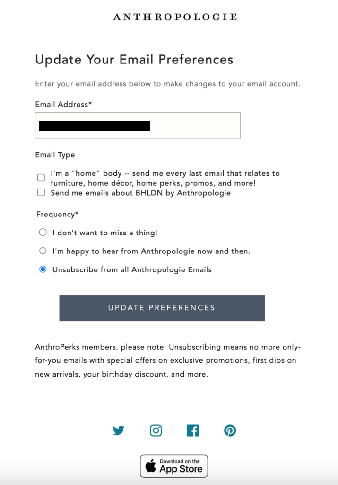Click the "Frequency*" section label
The width and height of the screenshot is (338, 485).
57,214
